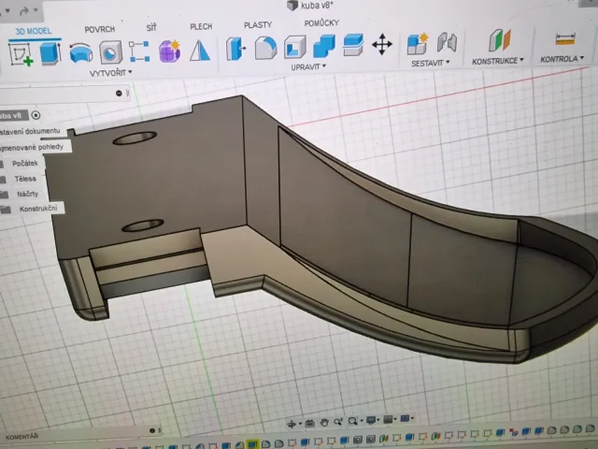Click the Look At icon in navigation bar
This screenshot has width=598, height=449.
pyautogui.click(x=309, y=423)
